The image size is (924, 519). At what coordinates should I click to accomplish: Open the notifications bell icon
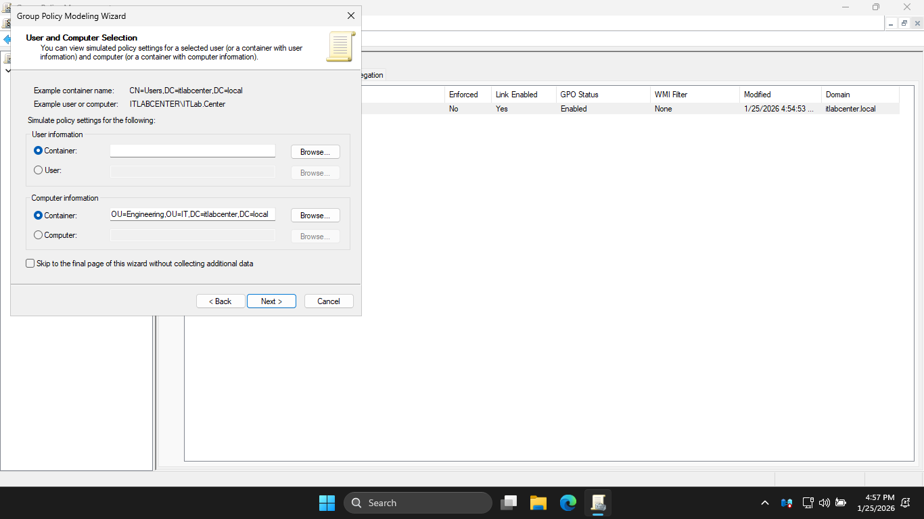pyautogui.click(x=905, y=503)
